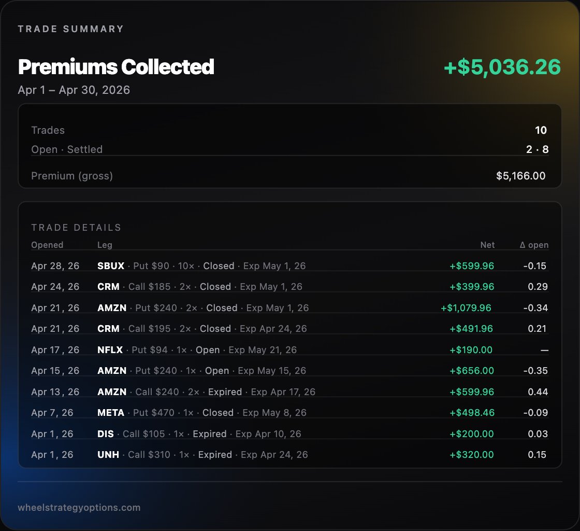The image size is (580, 531).
Task: Click the net value +$1,079.96
Action: (x=466, y=308)
